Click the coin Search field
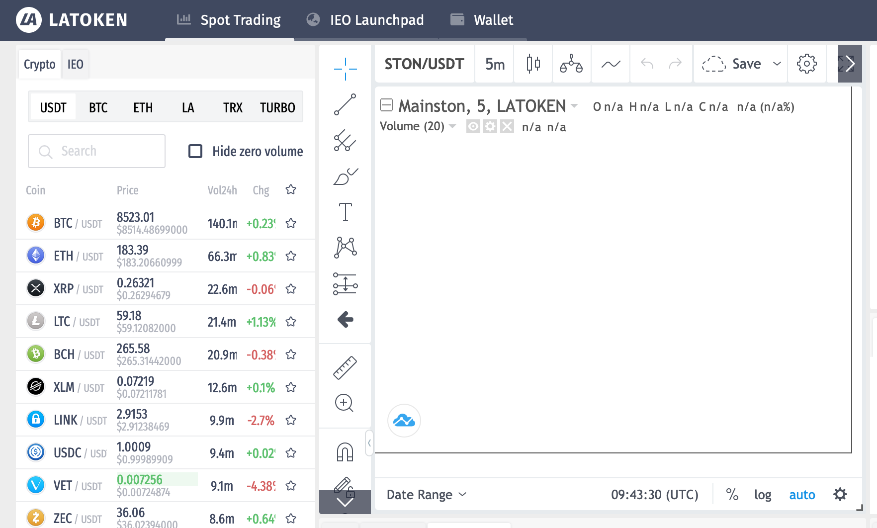The height and width of the screenshot is (528, 877). pyautogui.click(x=97, y=151)
